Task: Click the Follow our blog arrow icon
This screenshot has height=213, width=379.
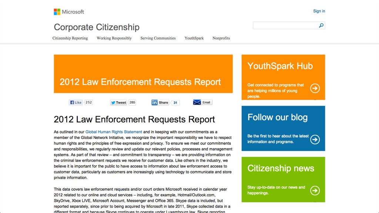Action: click(315, 139)
